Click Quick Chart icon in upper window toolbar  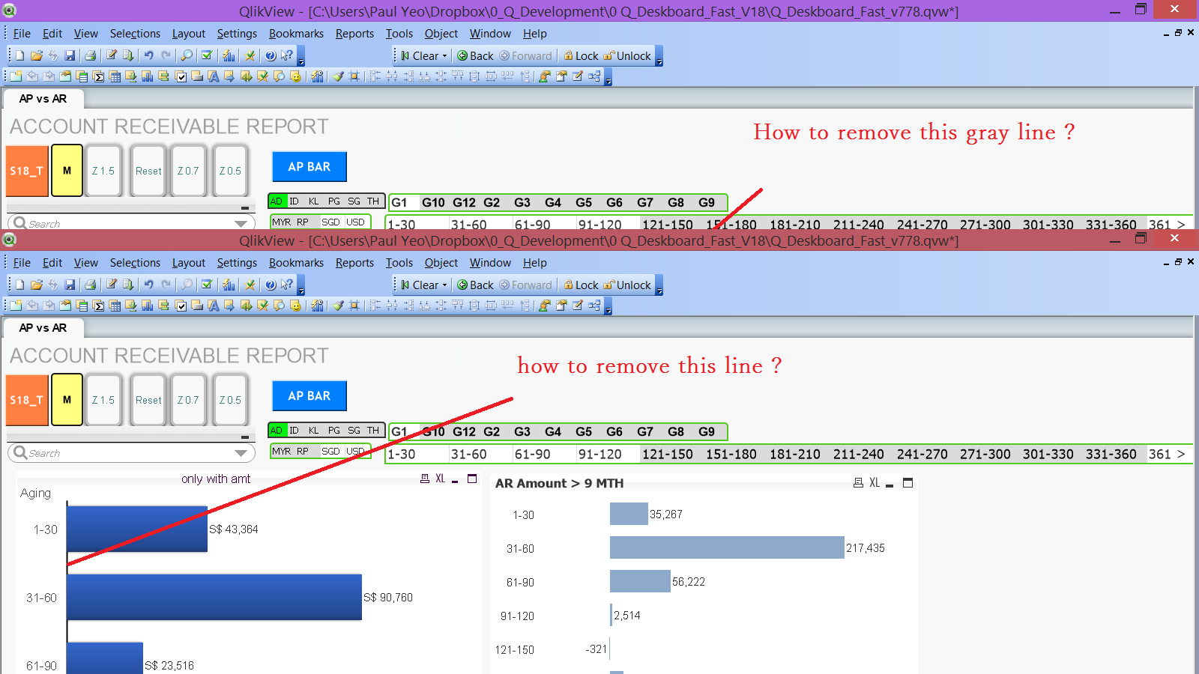pyautogui.click(x=229, y=55)
